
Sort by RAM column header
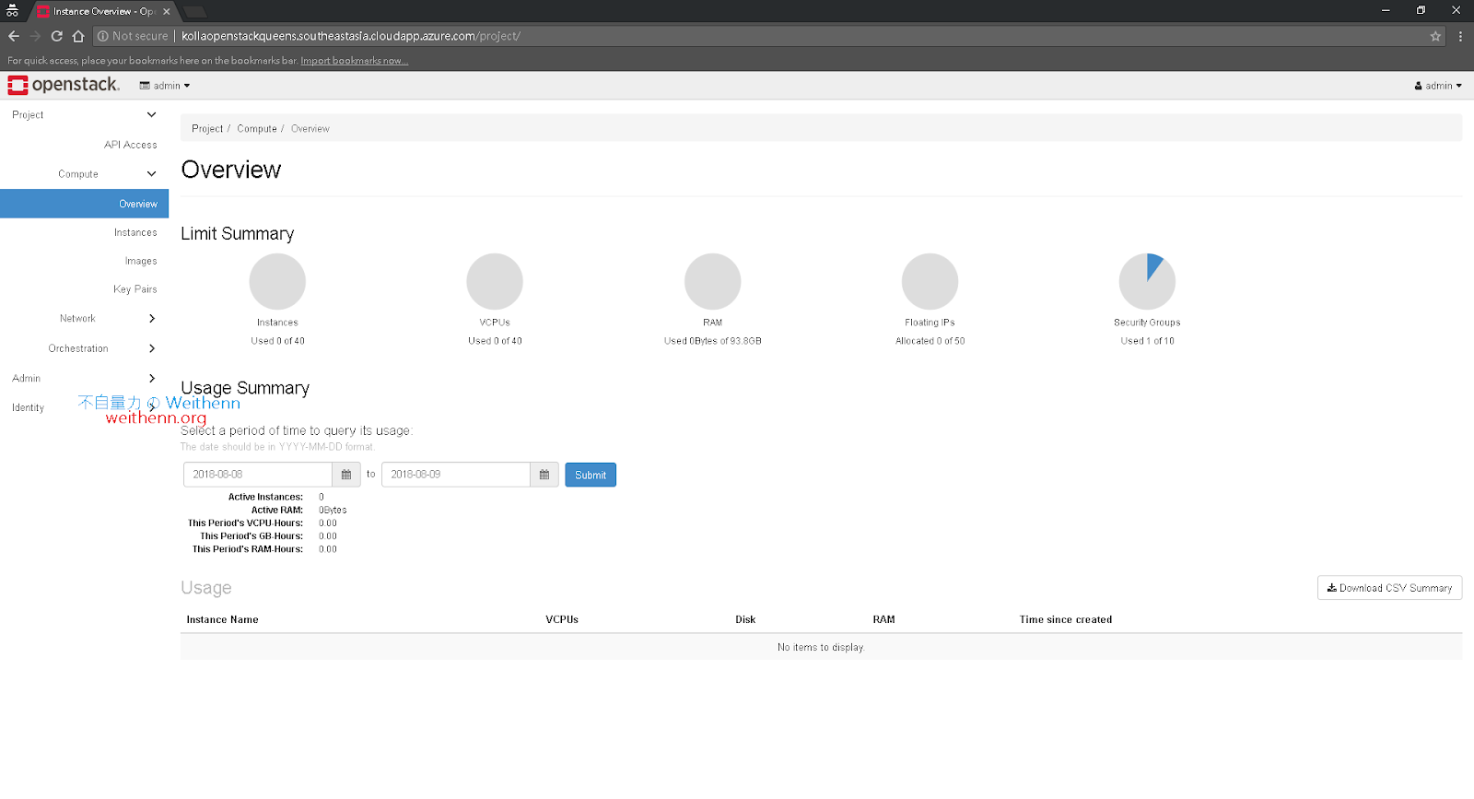(x=884, y=620)
